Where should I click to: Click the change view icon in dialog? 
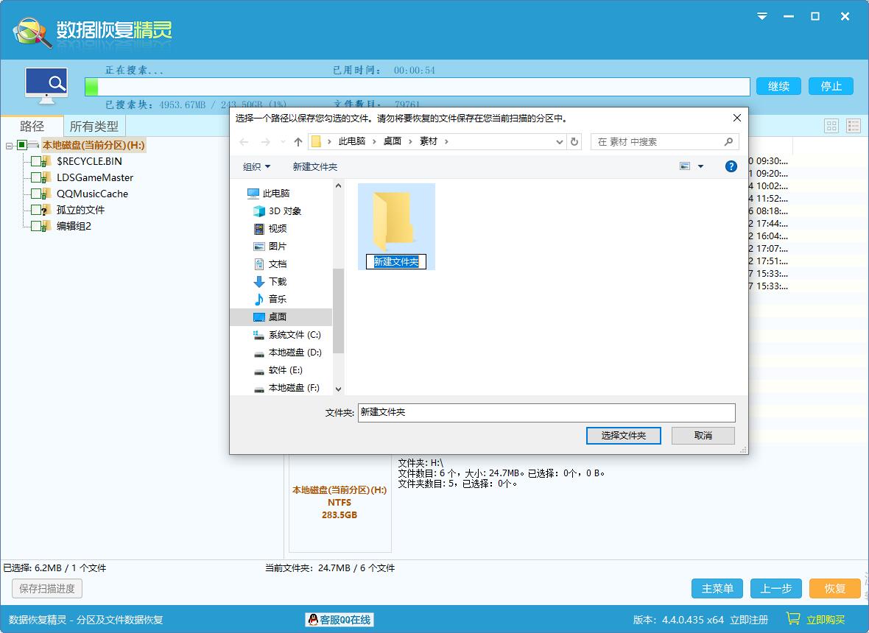pos(685,166)
